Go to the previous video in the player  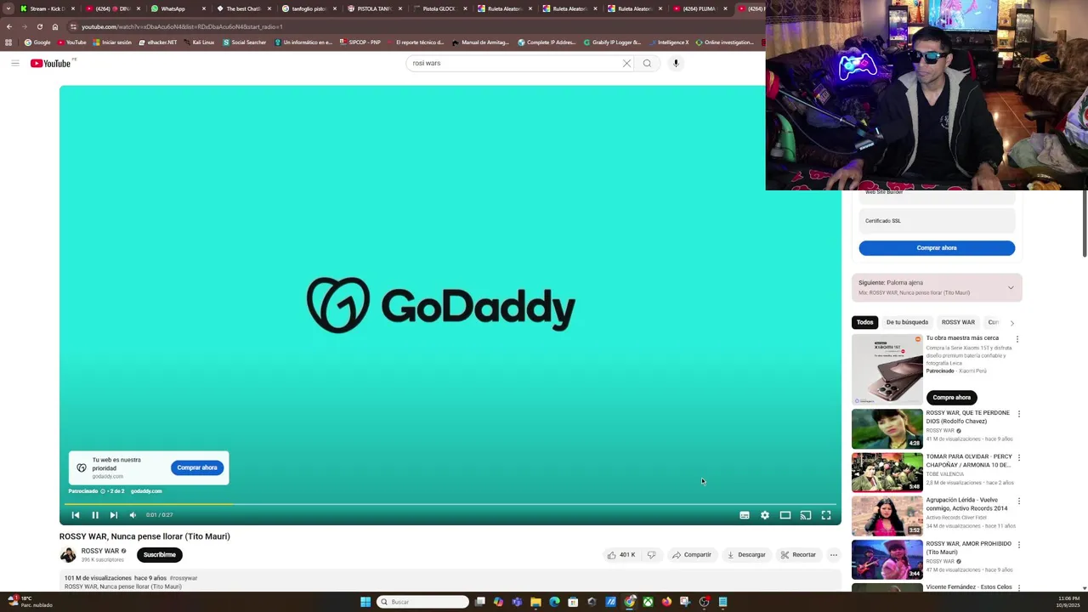(x=76, y=515)
